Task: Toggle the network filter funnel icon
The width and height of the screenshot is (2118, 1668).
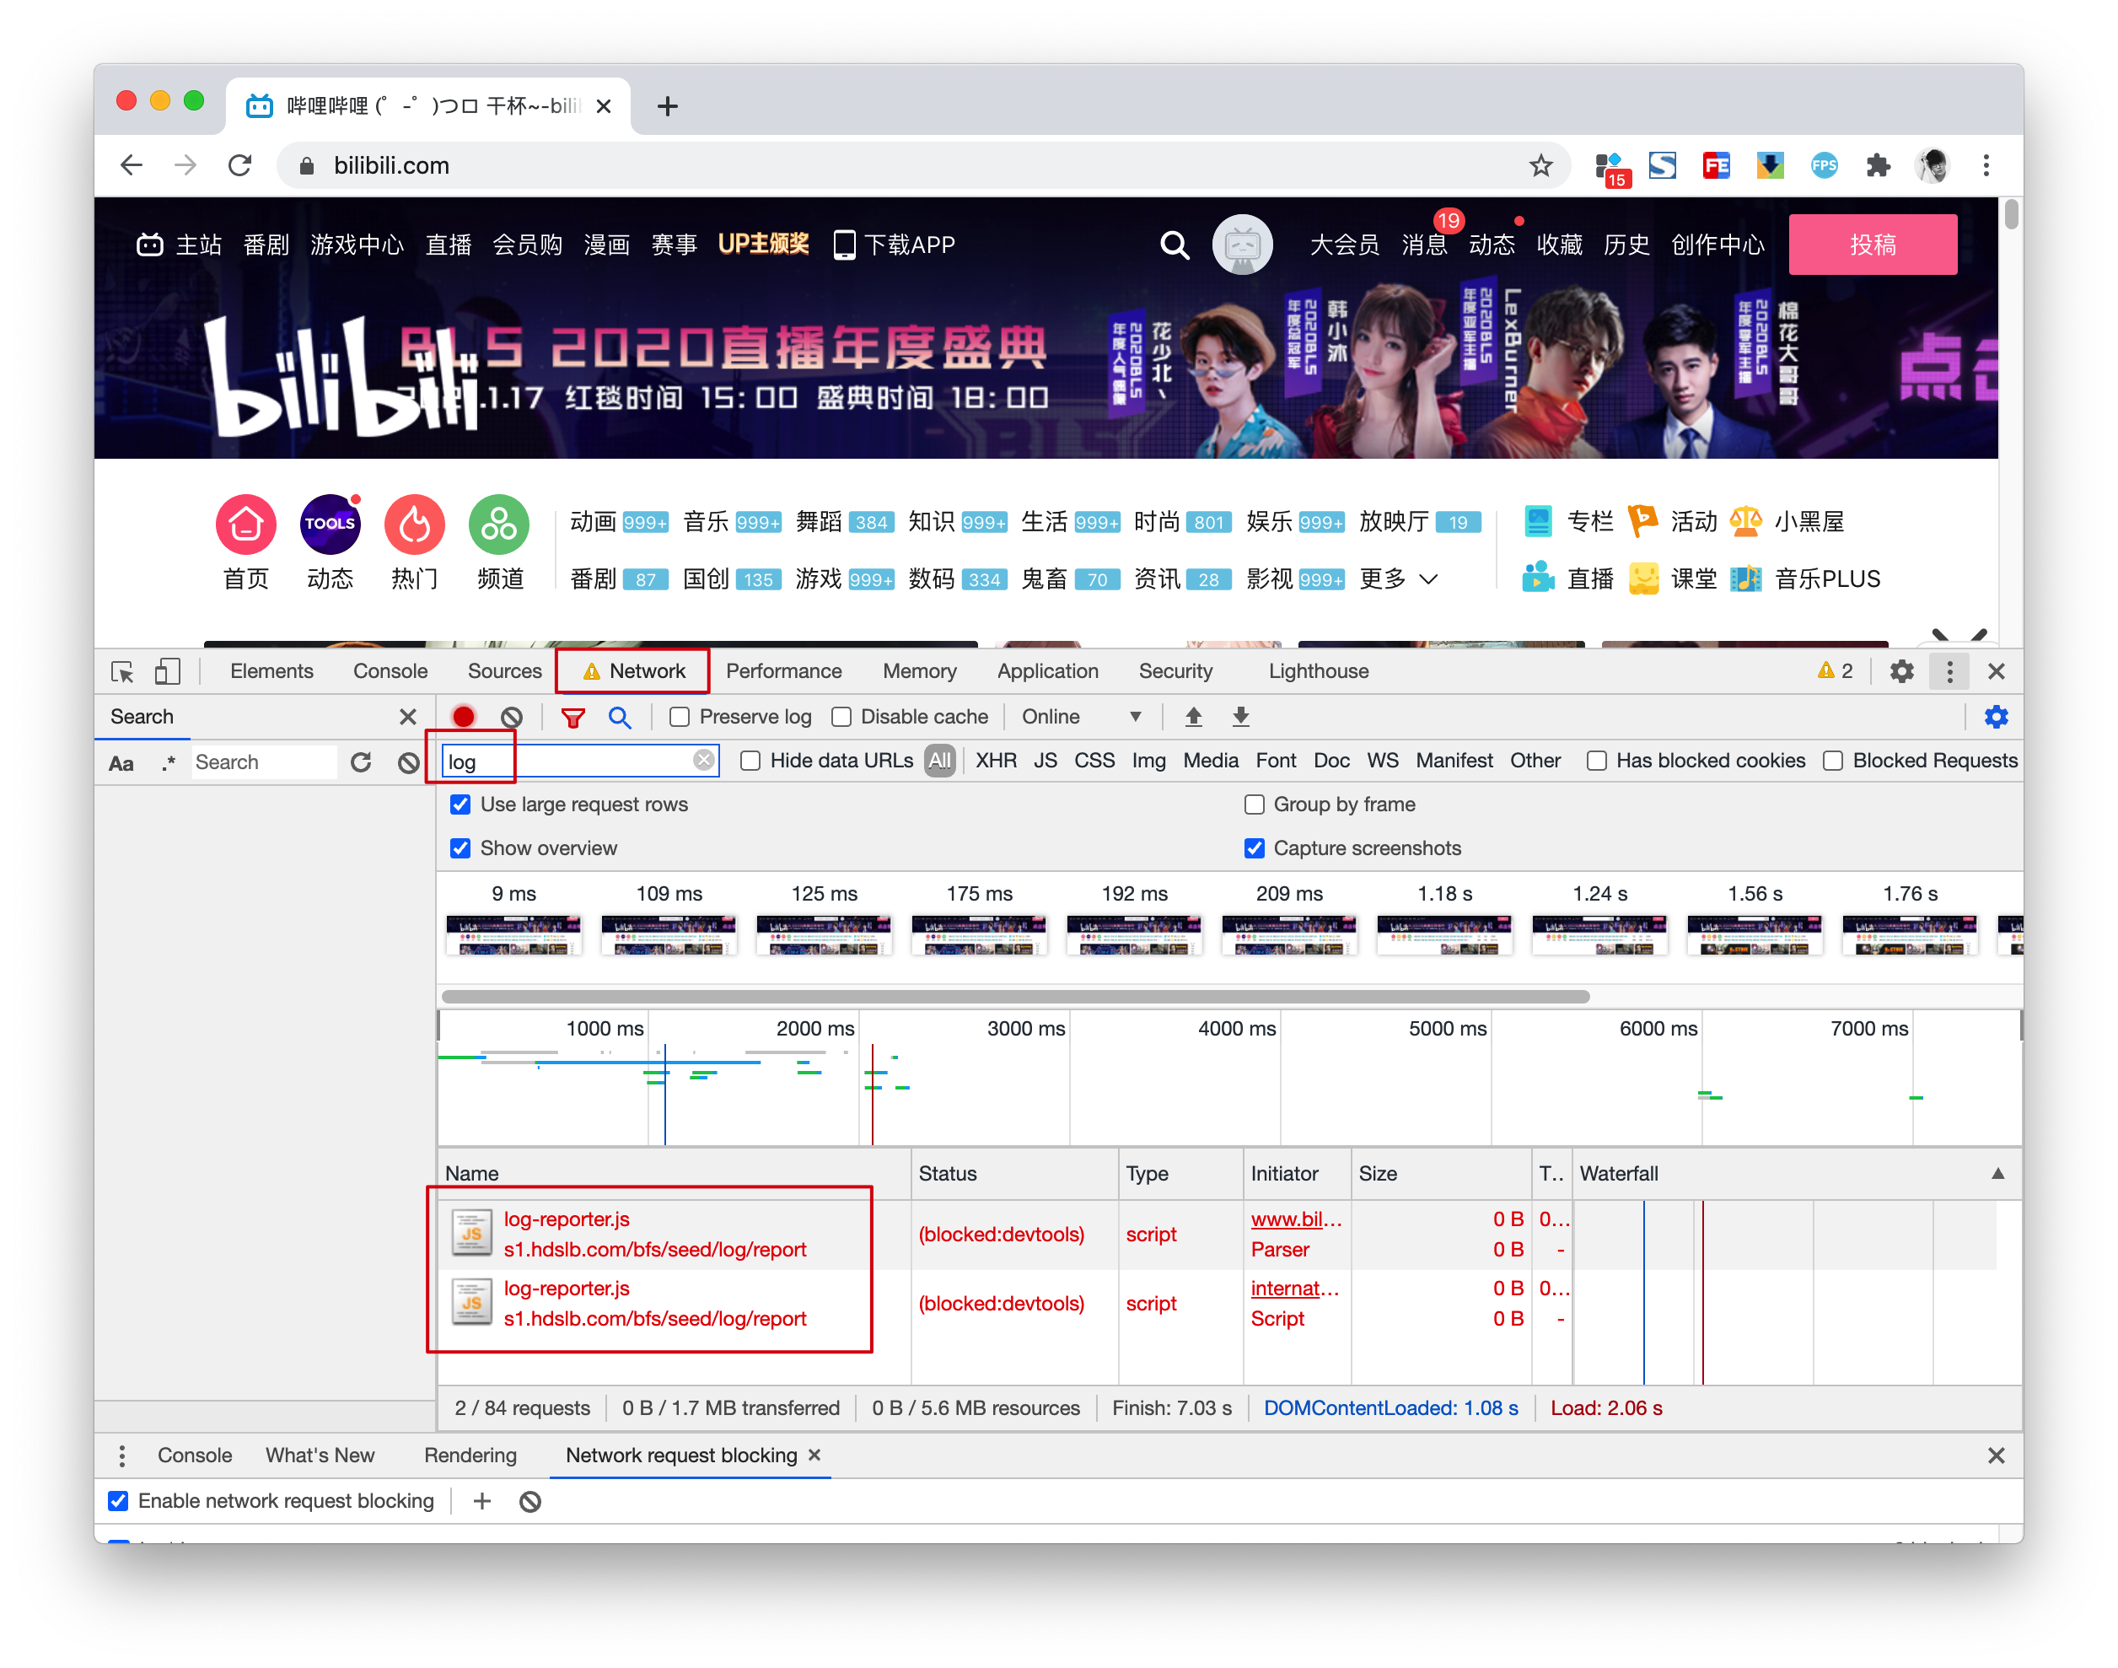Action: pyautogui.click(x=573, y=717)
